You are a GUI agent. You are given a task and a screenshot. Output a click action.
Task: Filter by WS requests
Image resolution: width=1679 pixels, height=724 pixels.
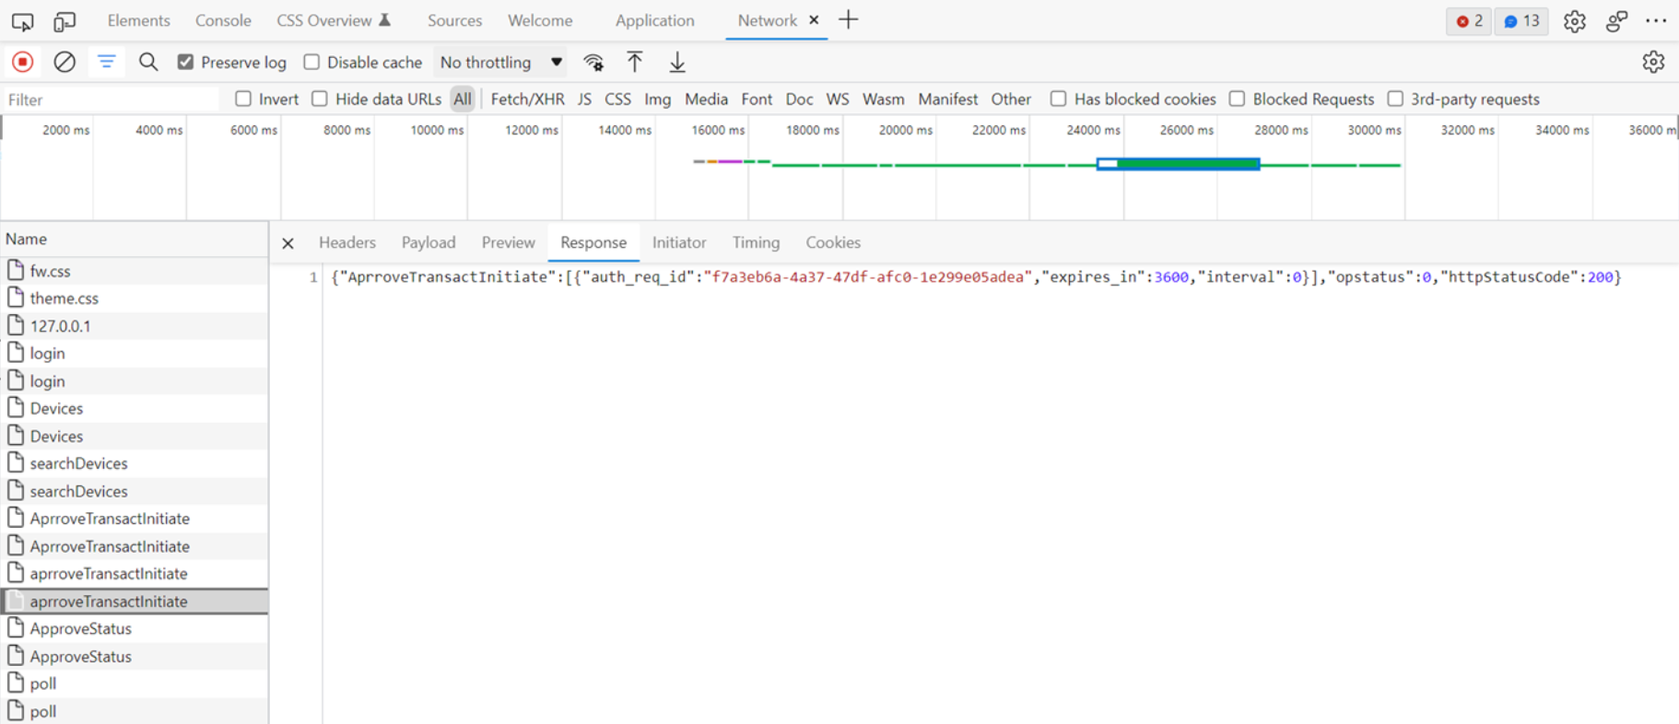(837, 99)
